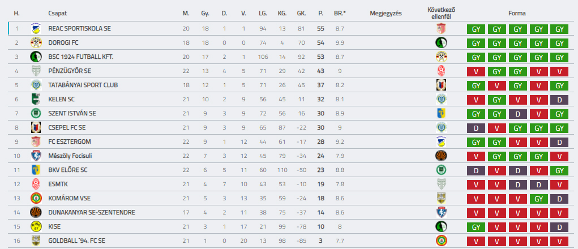The height and width of the screenshot is (249, 578).
Task: Click the BSC 1924 Futball Kft. logo
Action: click(x=36, y=57)
